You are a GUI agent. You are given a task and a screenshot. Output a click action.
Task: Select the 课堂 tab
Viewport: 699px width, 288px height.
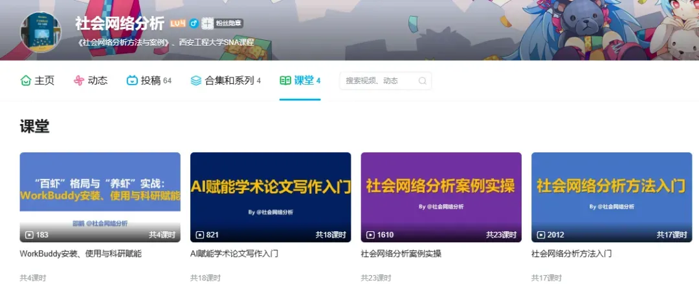tap(300, 81)
